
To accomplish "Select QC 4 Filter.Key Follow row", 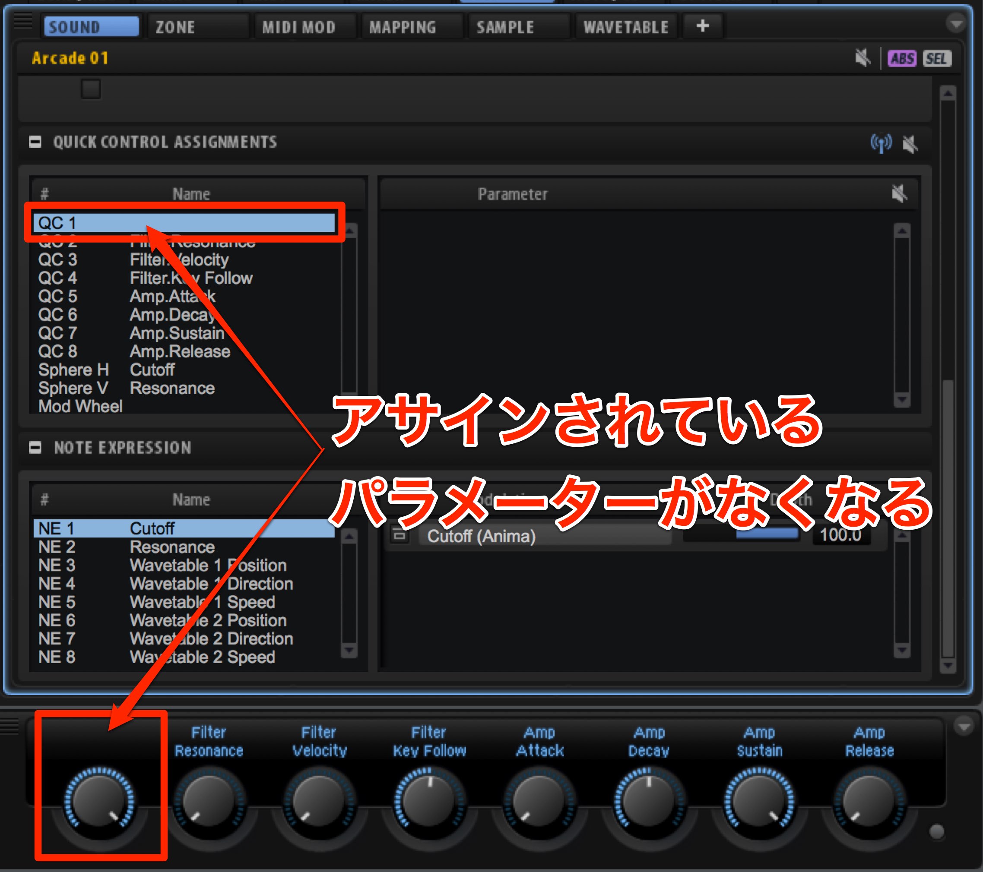I will pos(184,278).
